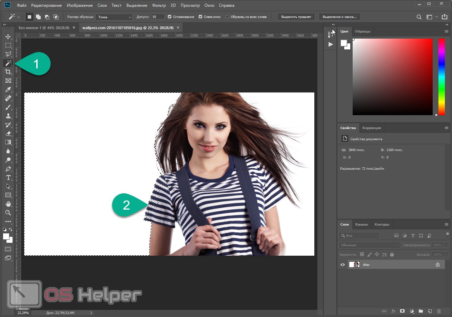
Task: Open the Непрозрачность value dropdown arrow
Action: pyautogui.click(x=446, y=245)
